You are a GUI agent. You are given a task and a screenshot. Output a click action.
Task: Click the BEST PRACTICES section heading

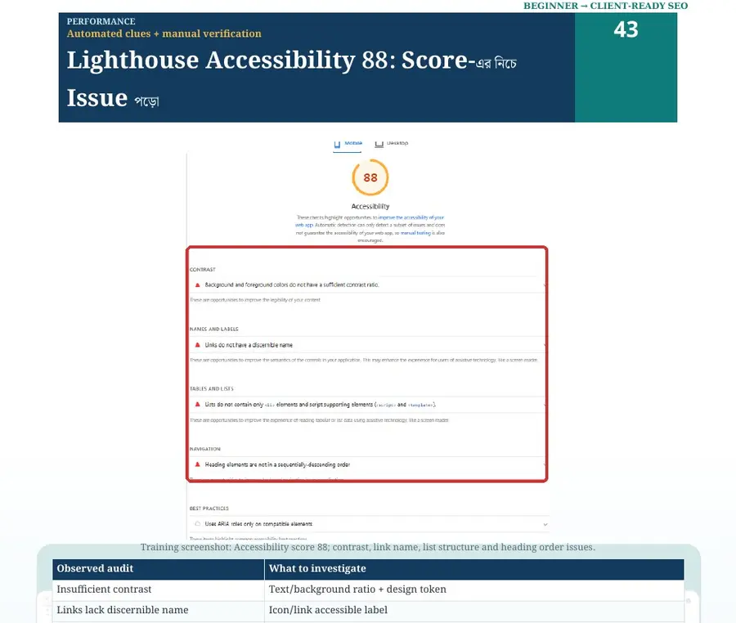coord(209,509)
